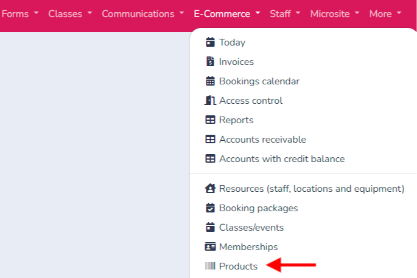Click the Memberships ID card icon

(210, 246)
